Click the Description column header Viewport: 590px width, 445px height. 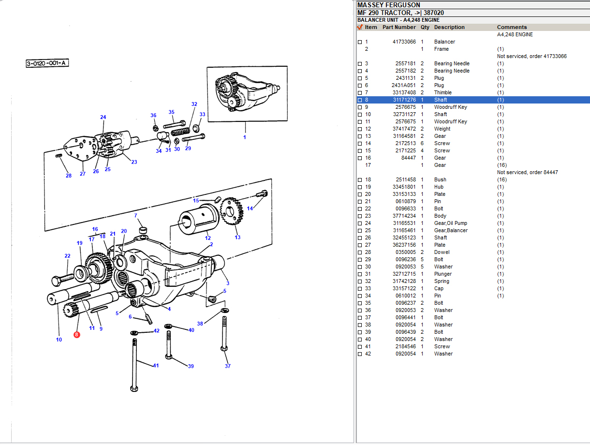tap(449, 27)
